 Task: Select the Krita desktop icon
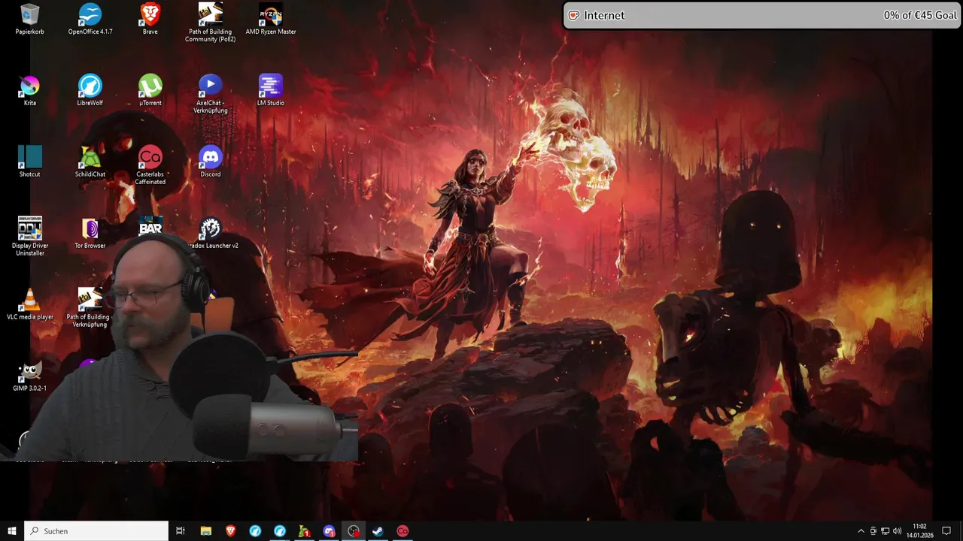pyautogui.click(x=29, y=91)
